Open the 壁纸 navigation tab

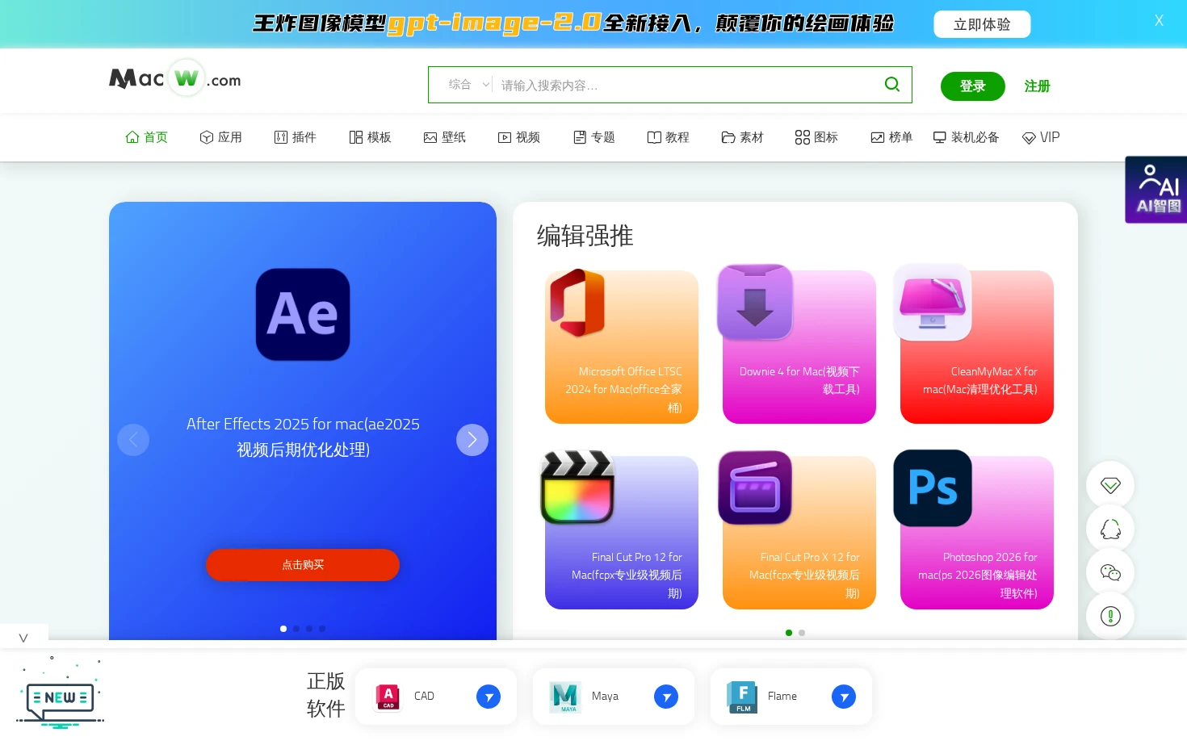[445, 137]
